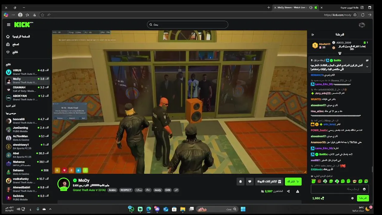Report the stream with warning icon

298,191
